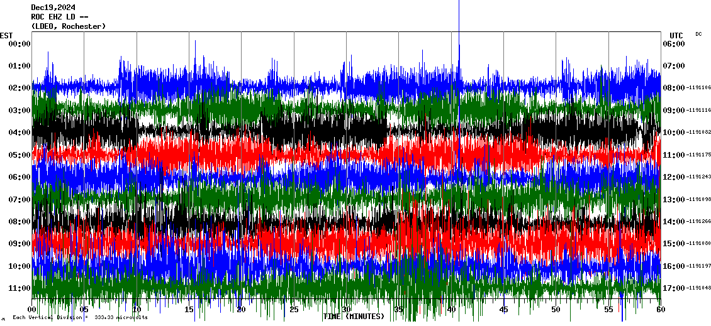The height and width of the screenshot is (326, 711).
Task: Click the TIME (MINUTES) axis title
Action: 354,317
